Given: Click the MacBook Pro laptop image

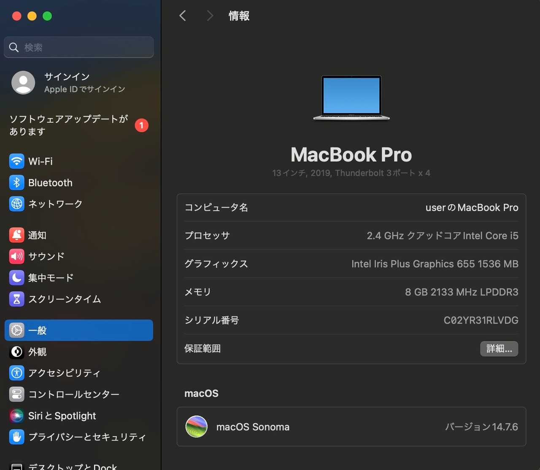Looking at the screenshot, I should 351,98.
